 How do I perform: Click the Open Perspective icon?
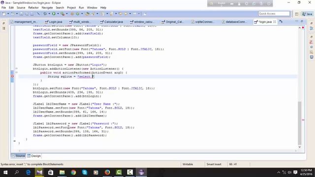pos(297,14)
